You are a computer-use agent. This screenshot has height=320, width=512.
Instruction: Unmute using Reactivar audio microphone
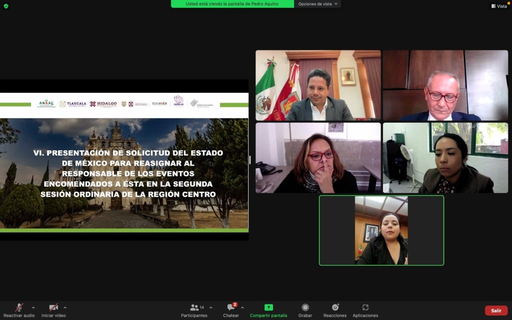pyautogui.click(x=19, y=307)
